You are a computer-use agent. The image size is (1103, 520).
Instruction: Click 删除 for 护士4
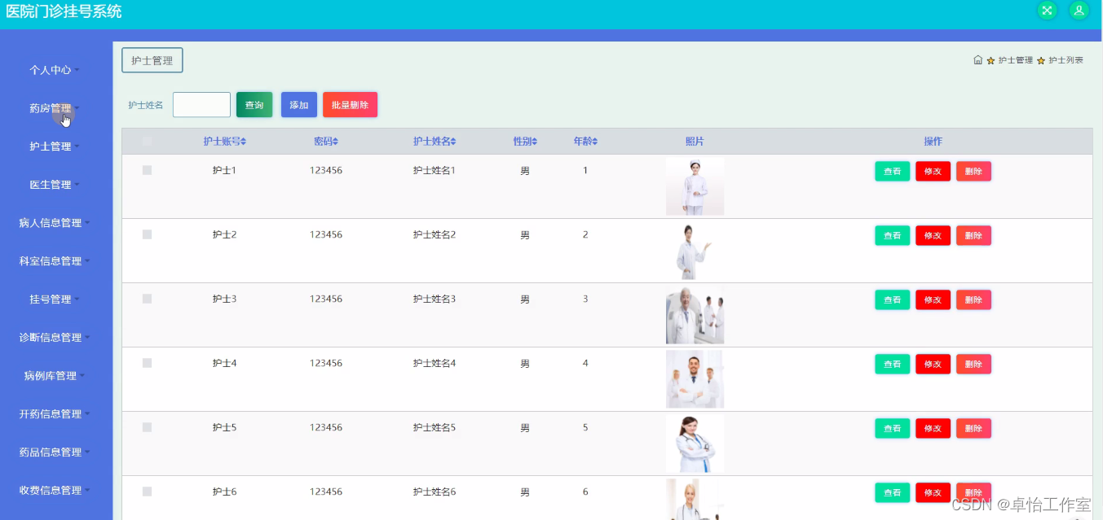coord(973,364)
